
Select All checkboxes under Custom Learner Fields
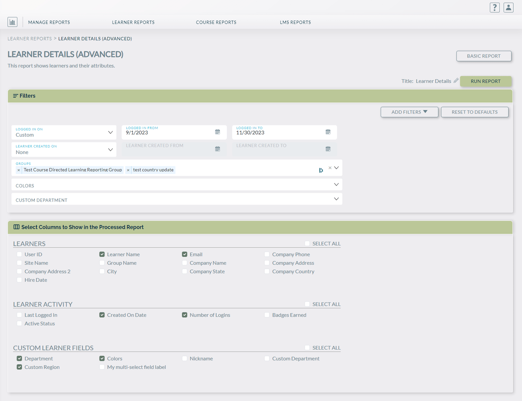pos(307,348)
